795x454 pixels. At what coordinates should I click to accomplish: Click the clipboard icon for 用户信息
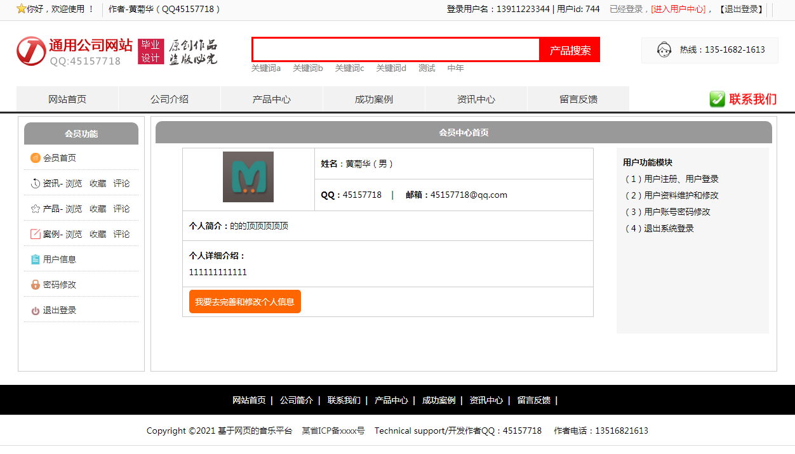36,259
